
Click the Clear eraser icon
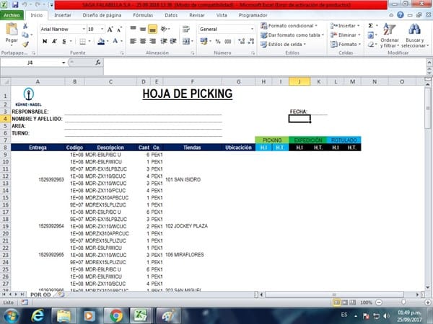(x=371, y=44)
